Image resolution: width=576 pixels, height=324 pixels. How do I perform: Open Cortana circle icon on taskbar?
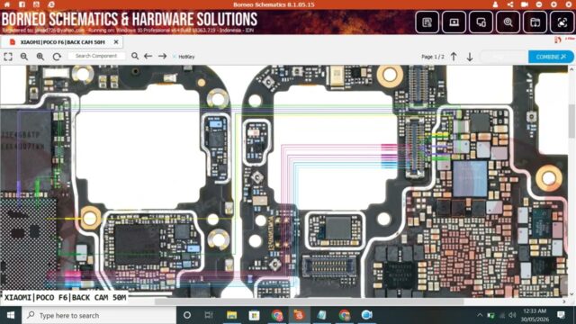[x=187, y=315]
